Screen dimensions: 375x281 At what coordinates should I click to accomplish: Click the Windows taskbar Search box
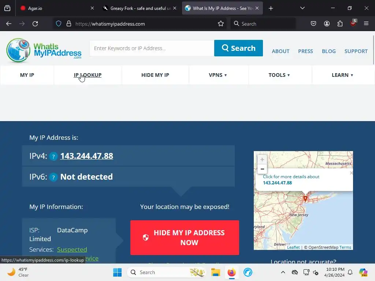(x=167, y=272)
